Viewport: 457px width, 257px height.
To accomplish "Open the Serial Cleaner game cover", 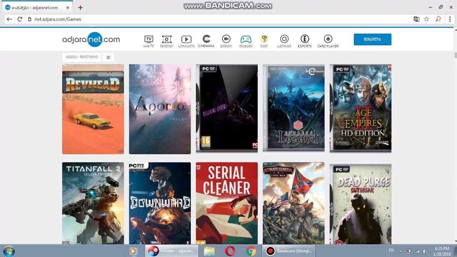I will [227, 203].
